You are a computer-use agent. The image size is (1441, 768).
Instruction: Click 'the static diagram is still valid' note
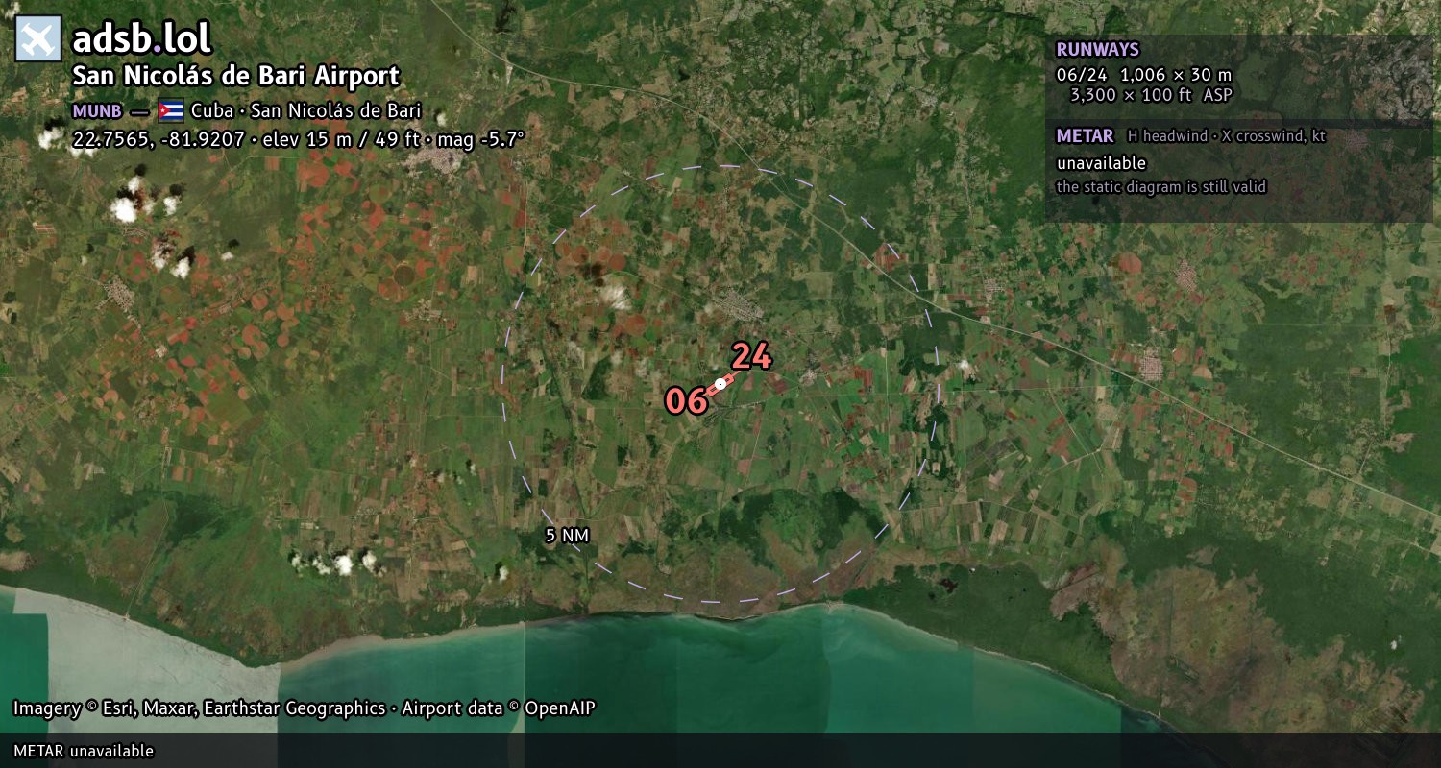point(1161,187)
